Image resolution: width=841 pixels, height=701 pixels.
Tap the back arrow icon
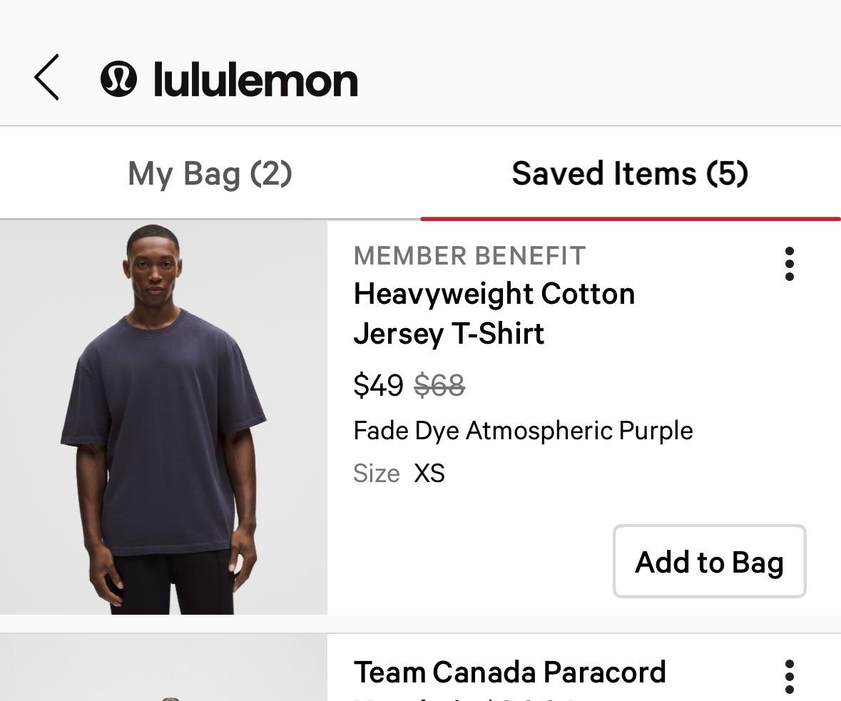pos(46,77)
